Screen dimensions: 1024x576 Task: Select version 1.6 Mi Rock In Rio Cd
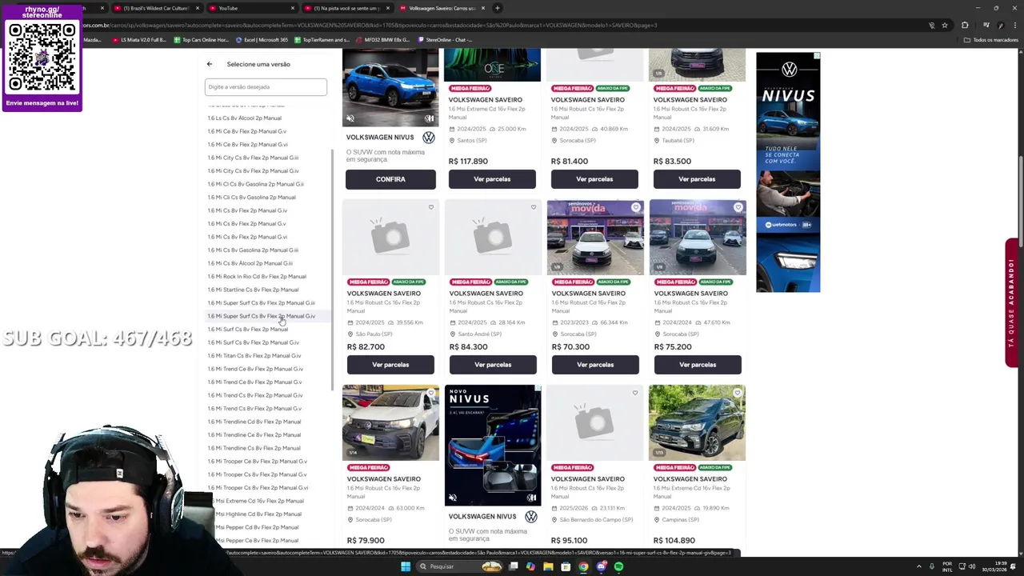(257, 277)
